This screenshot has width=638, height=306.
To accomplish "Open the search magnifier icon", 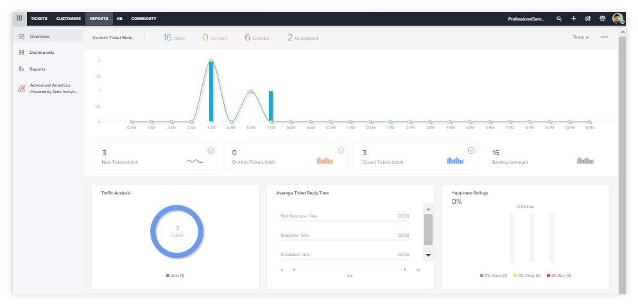I will pos(559,19).
